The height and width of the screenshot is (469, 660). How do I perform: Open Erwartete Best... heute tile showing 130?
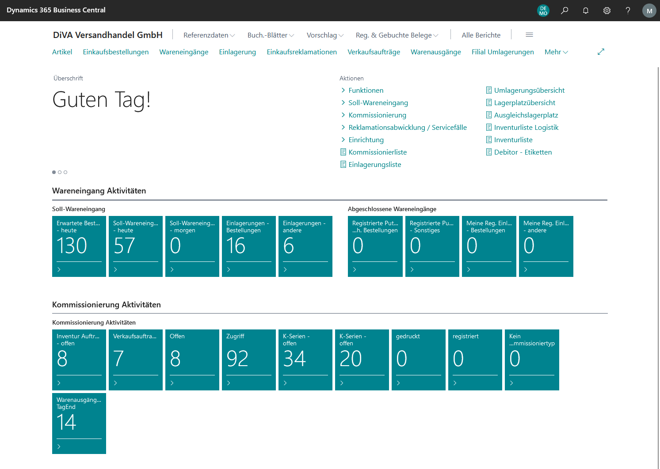pyautogui.click(x=79, y=246)
